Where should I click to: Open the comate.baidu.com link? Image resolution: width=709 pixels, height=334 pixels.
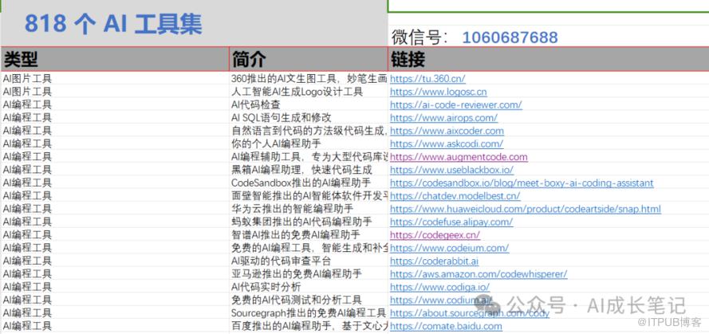pos(446,326)
